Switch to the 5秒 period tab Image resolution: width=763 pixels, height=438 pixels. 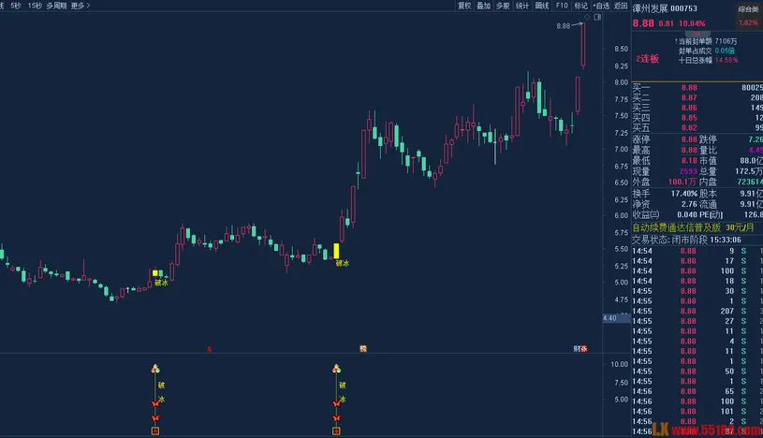coord(15,6)
